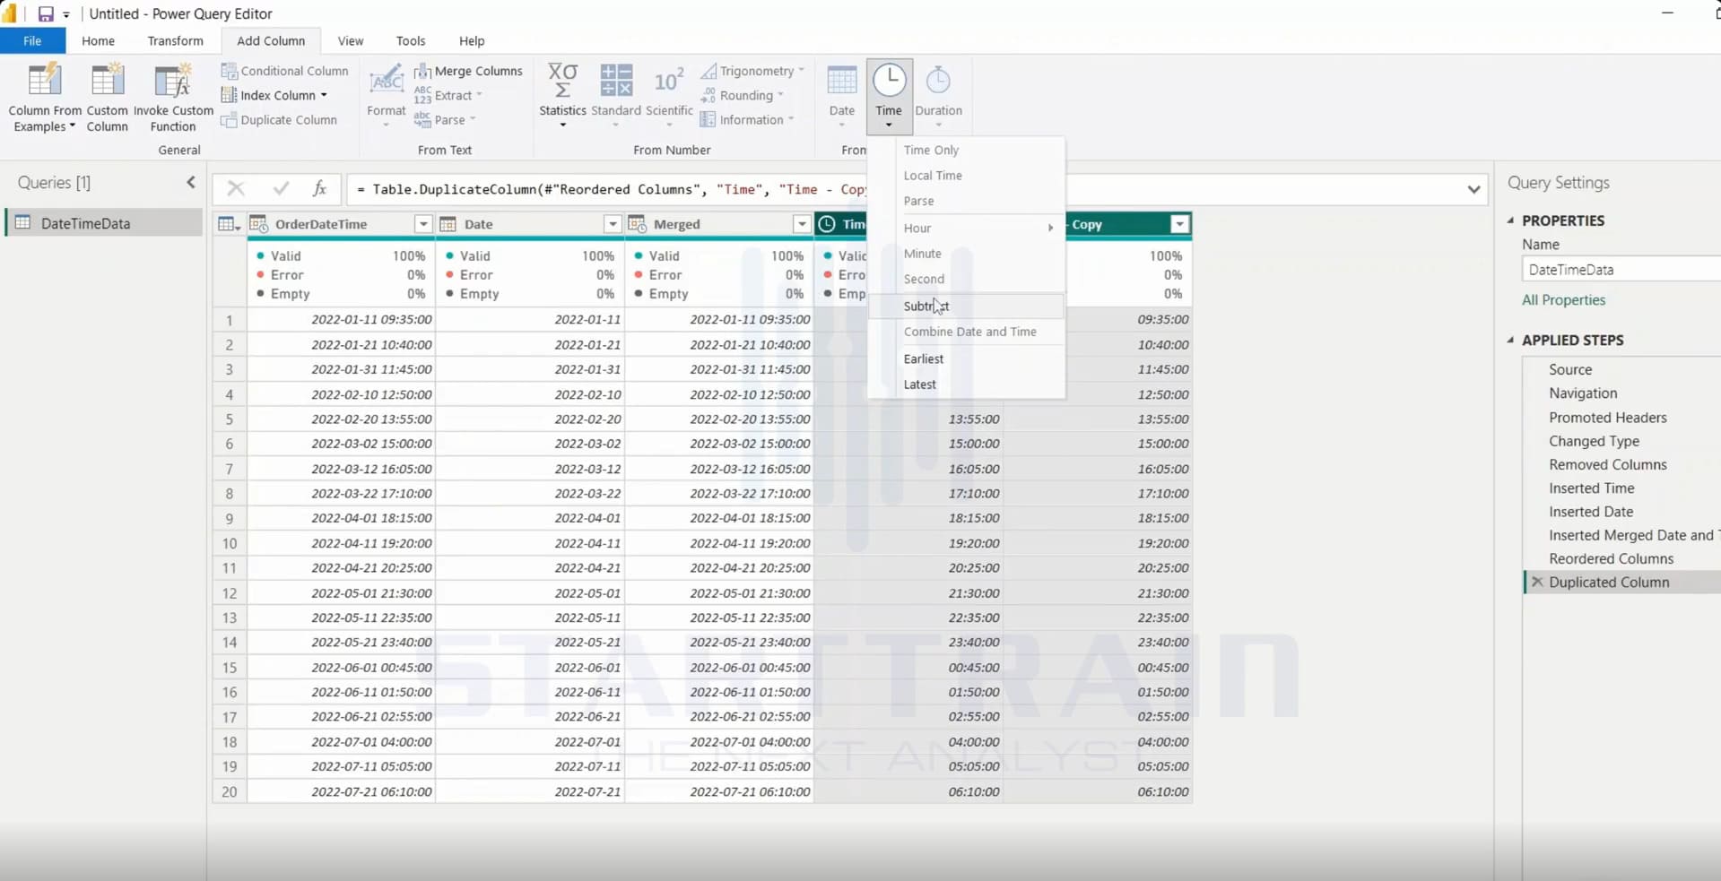Switch to the Home tab
Screen dimensions: 1721x881
(98, 41)
